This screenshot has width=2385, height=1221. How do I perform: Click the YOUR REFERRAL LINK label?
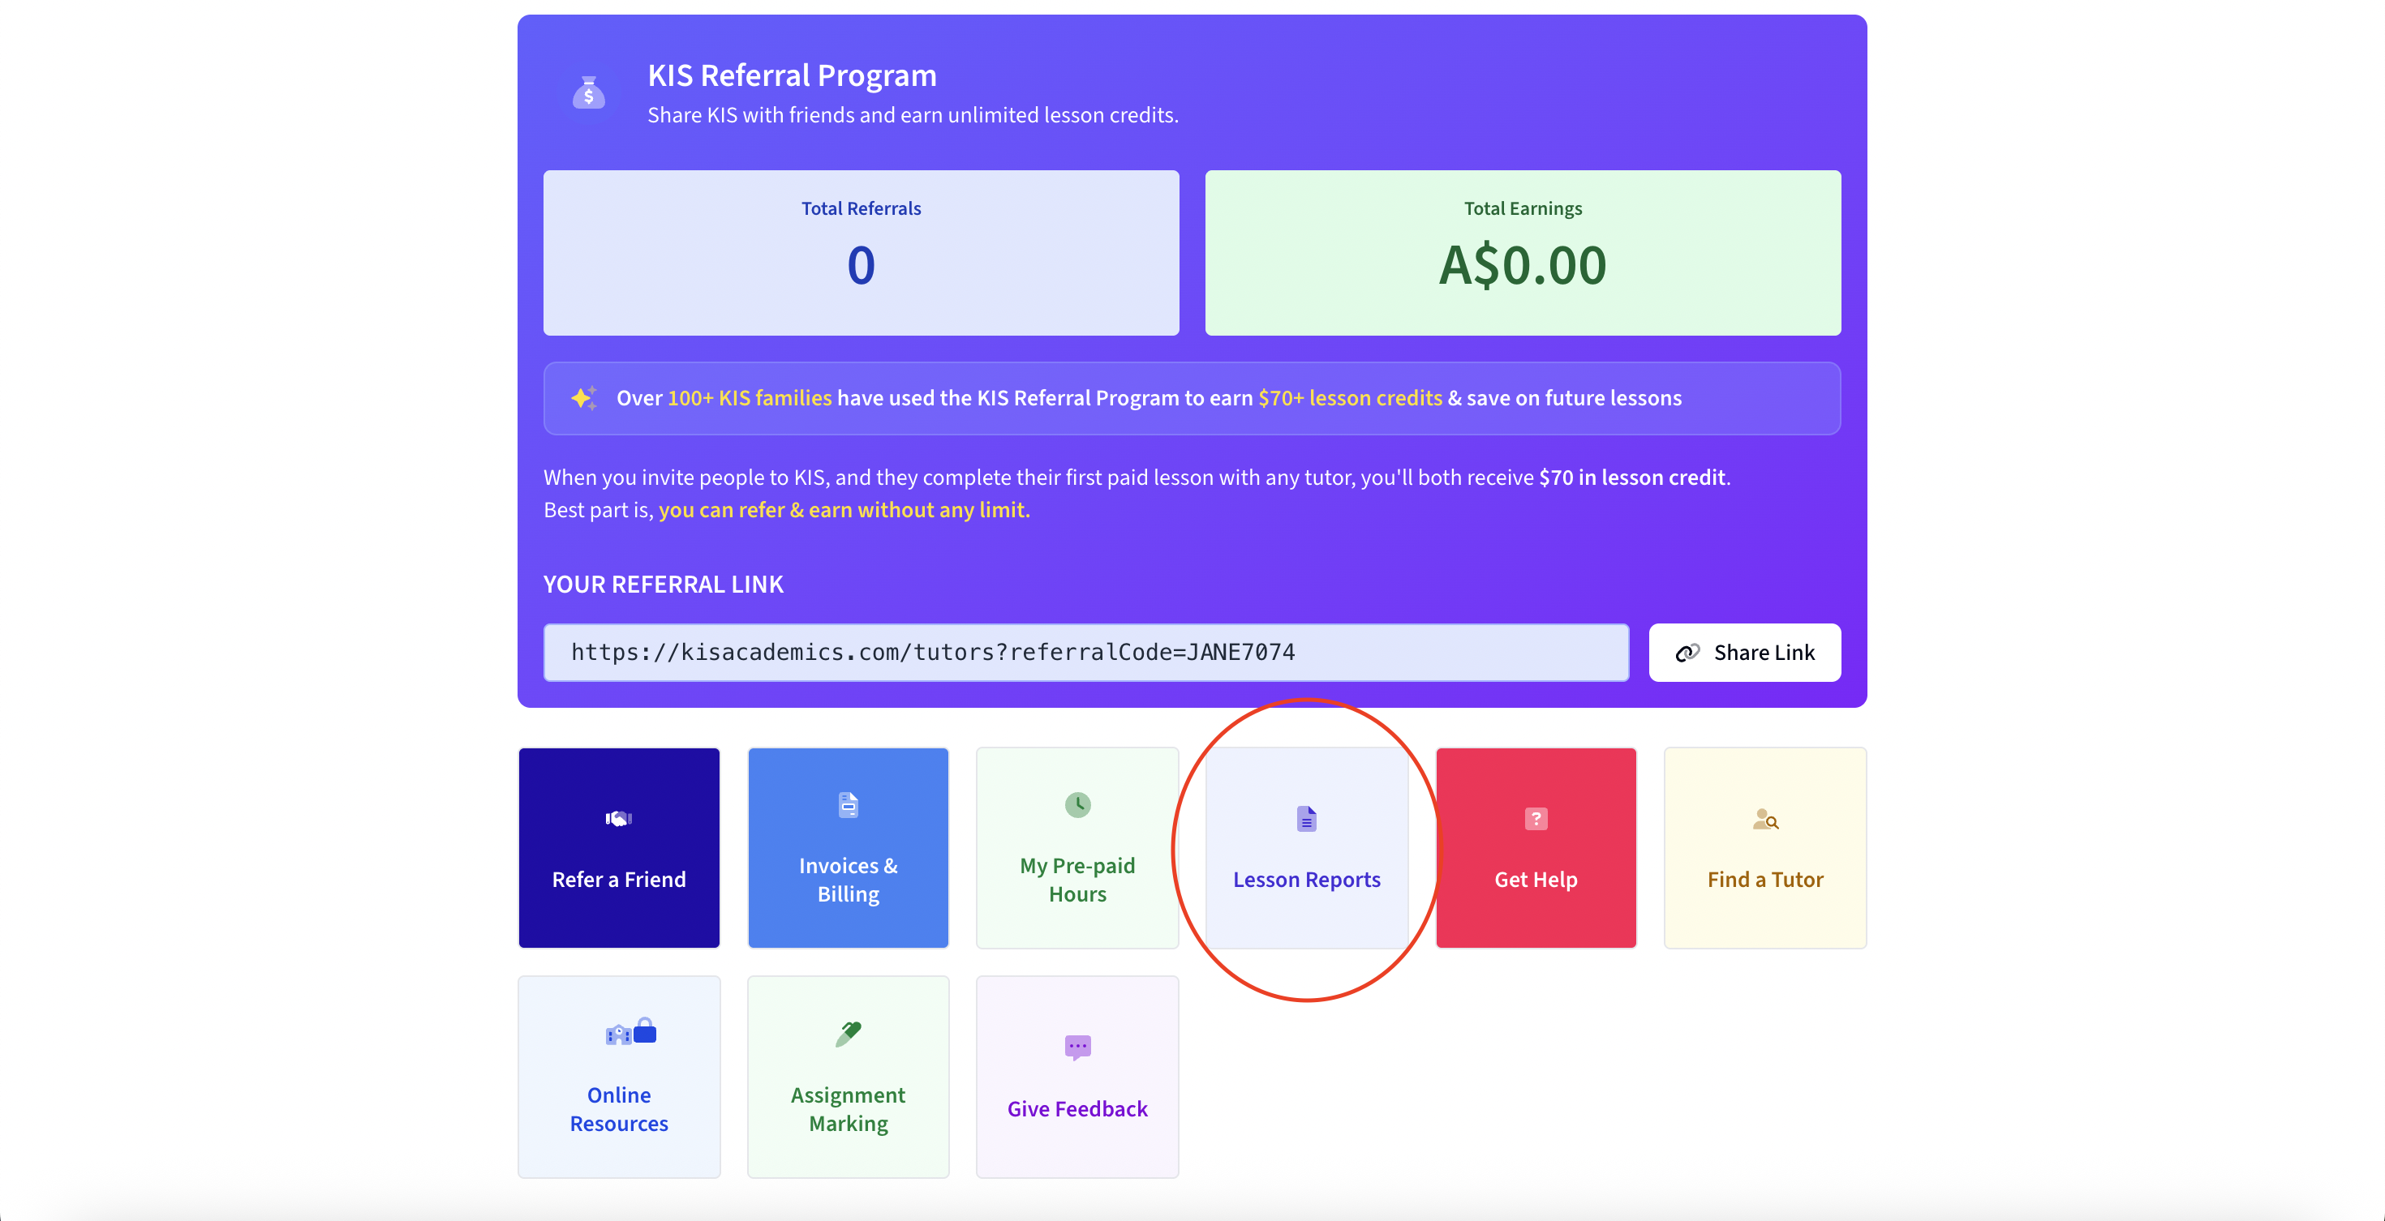tap(664, 585)
